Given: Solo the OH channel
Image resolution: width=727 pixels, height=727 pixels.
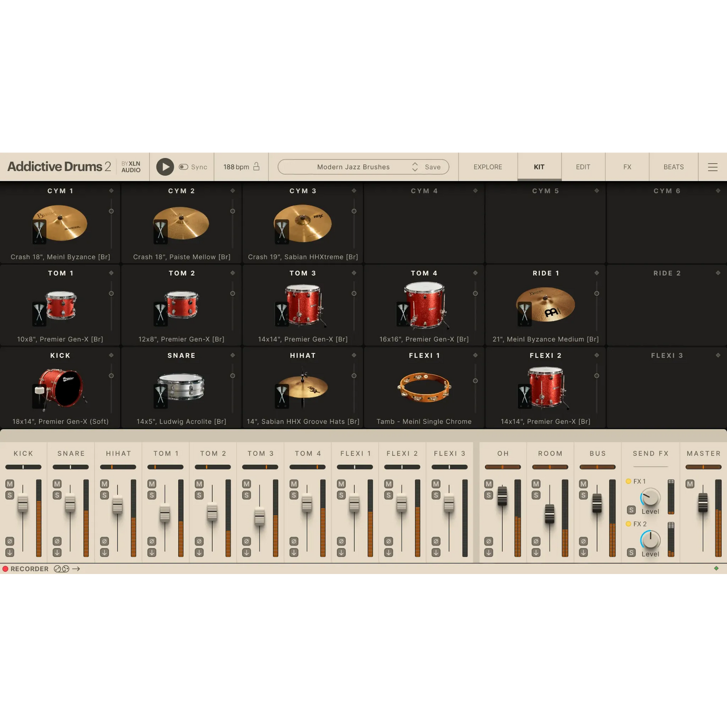Looking at the screenshot, I should coord(488,495).
